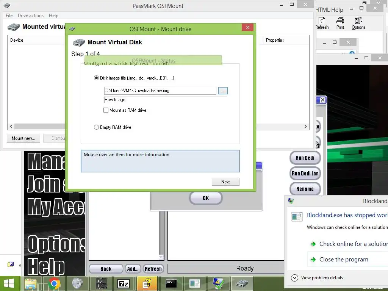Click right arrow of drive list scrollbar

click(306, 127)
